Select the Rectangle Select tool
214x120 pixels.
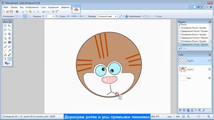pos(5,26)
